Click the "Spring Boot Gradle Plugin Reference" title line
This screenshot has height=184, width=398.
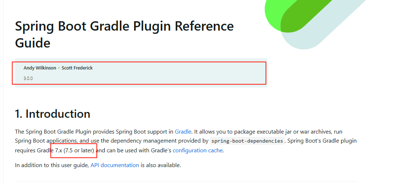pyautogui.click(x=125, y=26)
